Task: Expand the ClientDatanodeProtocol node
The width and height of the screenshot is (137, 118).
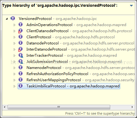Action: pyautogui.click(x=15, y=31)
